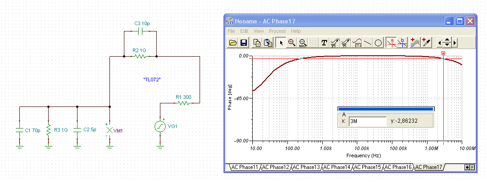The width and height of the screenshot is (487, 182).
Task: Minimize the AC Phase17 window
Action: [449, 21]
